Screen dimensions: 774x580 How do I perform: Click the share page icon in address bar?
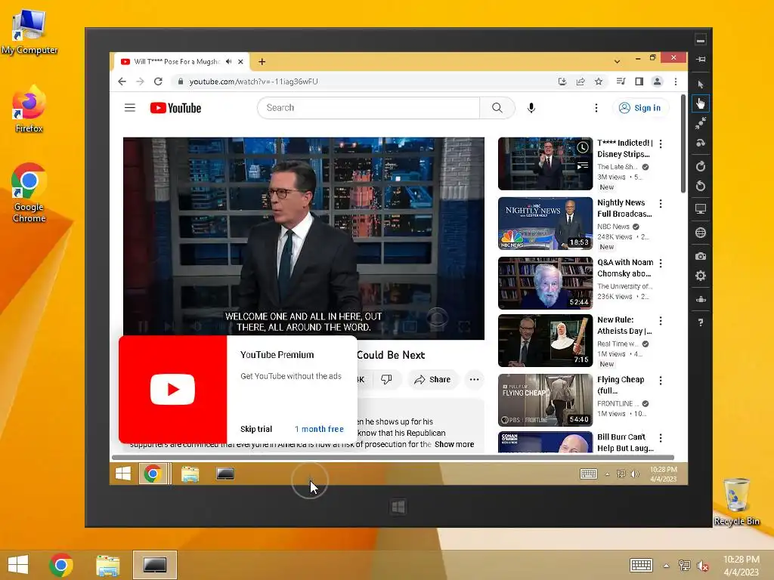[580, 82]
